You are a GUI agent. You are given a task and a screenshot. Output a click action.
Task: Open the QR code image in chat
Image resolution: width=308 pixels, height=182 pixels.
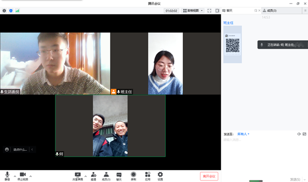point(233,45)
